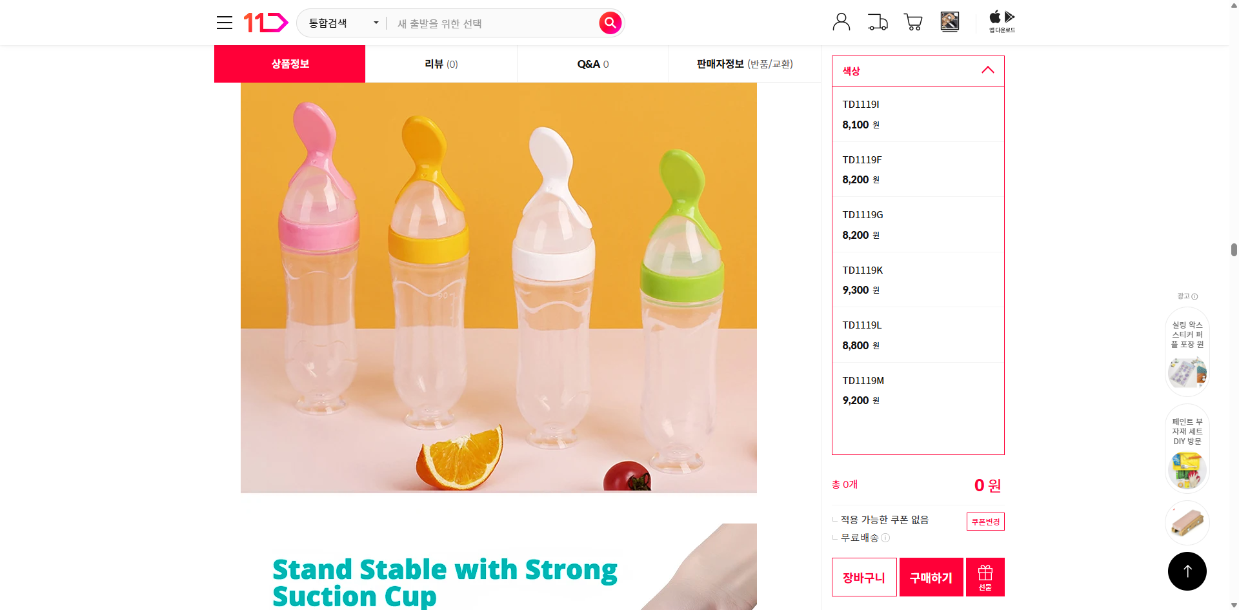
Task: Click the free shipping info icon
Action: (x=885, y=538)
